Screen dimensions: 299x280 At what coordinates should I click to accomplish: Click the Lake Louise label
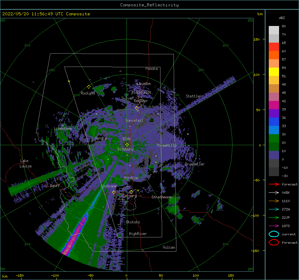26,163
